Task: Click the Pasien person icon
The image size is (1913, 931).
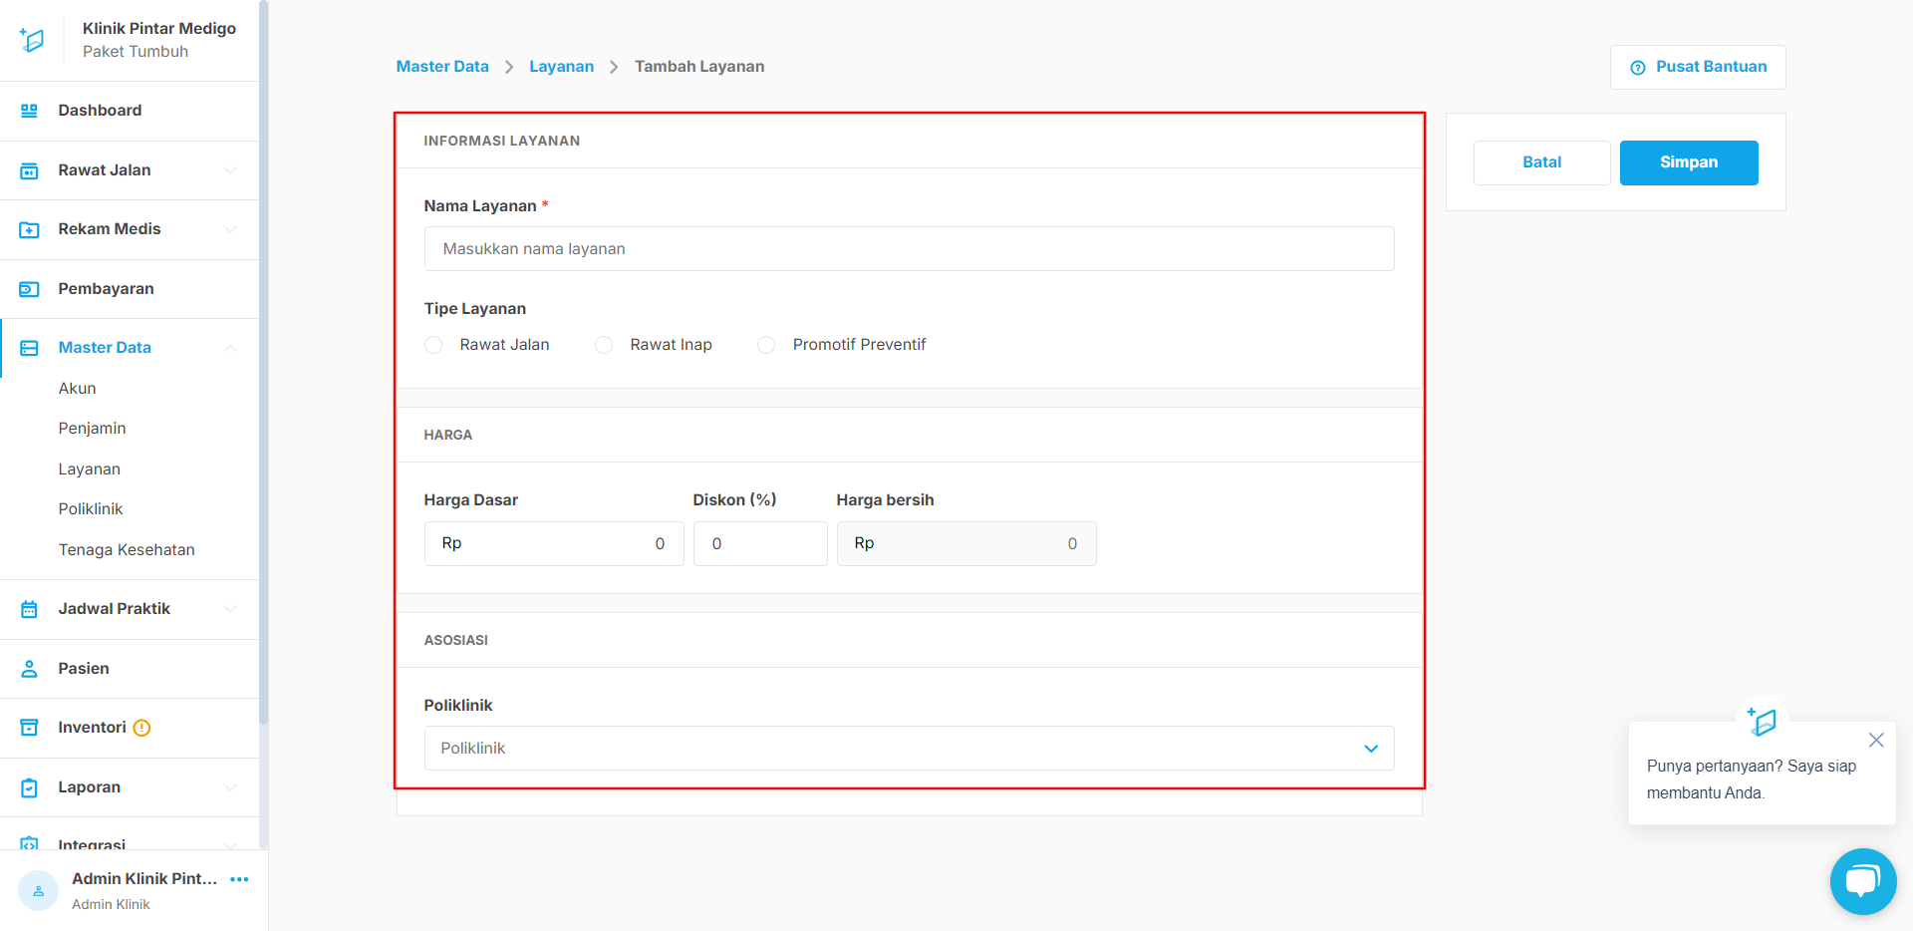Action: point(29,669)
